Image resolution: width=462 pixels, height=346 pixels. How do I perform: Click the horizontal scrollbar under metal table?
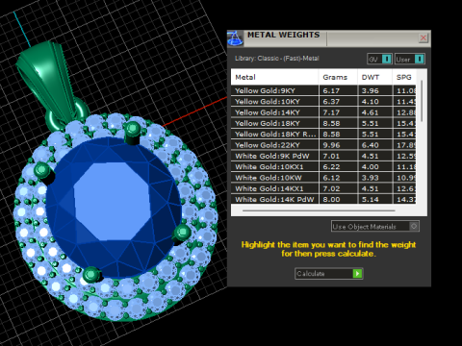319,210
